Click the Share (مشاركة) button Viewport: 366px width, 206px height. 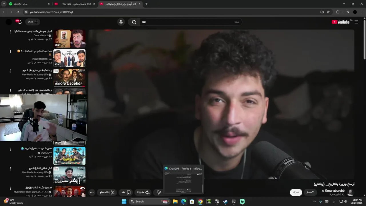pos(144,193)
